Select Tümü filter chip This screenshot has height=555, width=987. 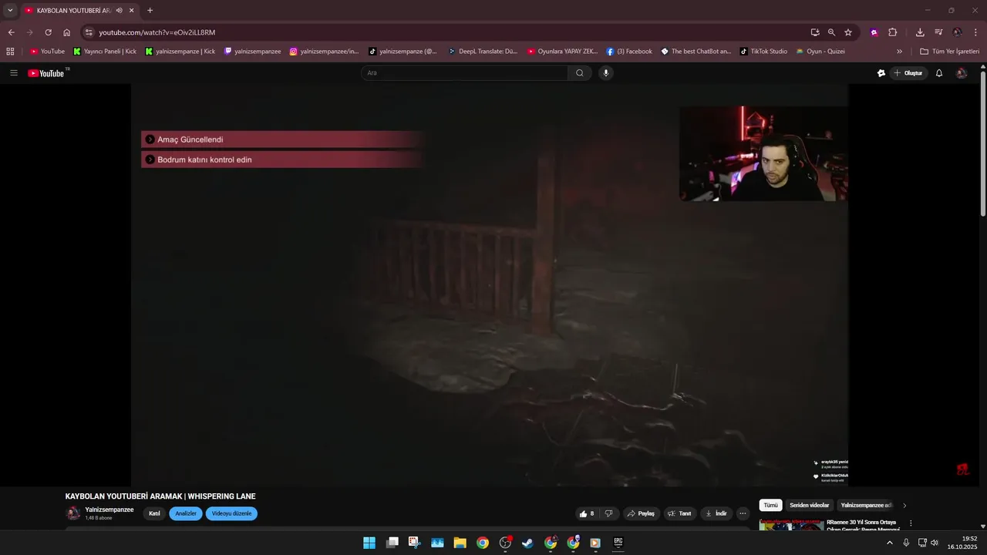tap(770, 506)
